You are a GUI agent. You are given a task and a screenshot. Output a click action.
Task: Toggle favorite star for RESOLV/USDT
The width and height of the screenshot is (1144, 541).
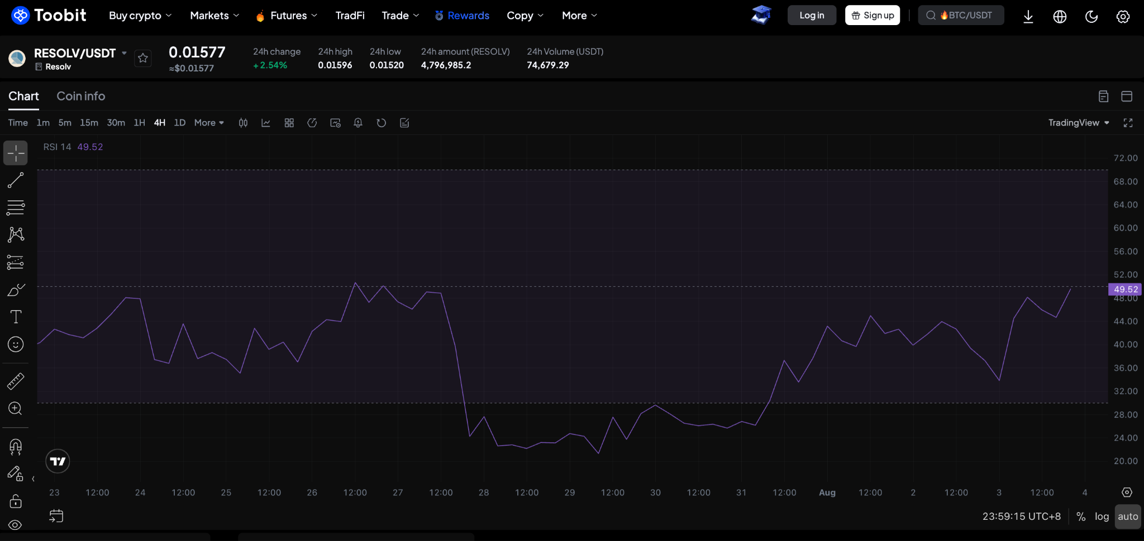pos(143,58)
